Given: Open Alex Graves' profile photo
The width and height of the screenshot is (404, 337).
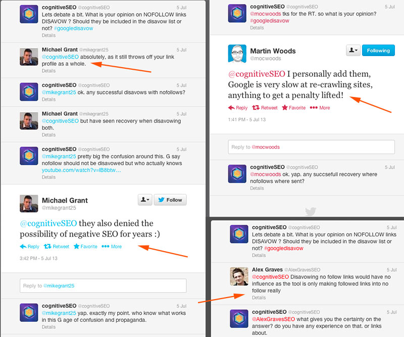Looking at the screenshot, I should (x=239, y=276).
